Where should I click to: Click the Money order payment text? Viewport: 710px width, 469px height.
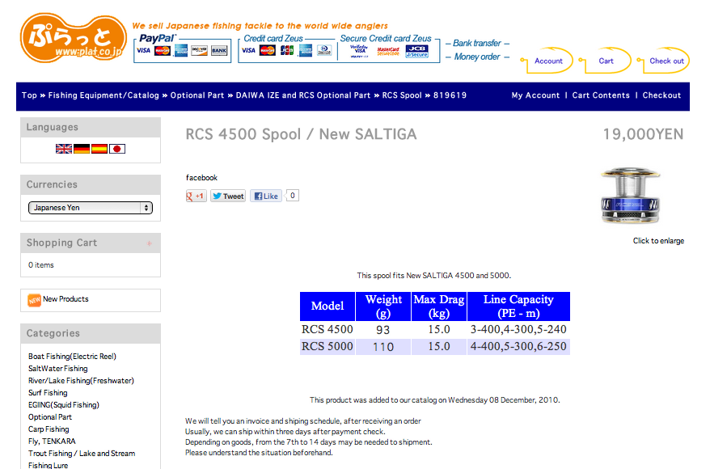pyautogui.click(x=477, y=57)
